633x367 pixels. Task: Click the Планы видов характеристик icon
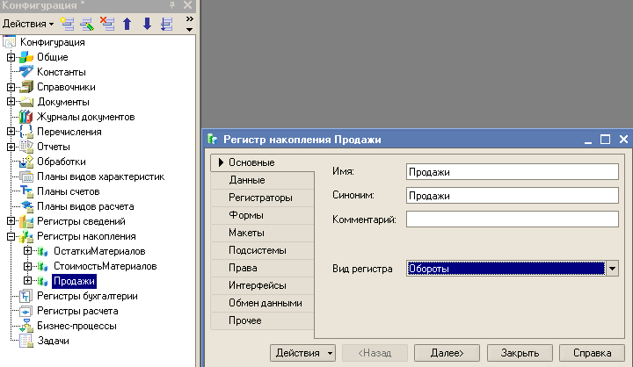pos(26,176)
